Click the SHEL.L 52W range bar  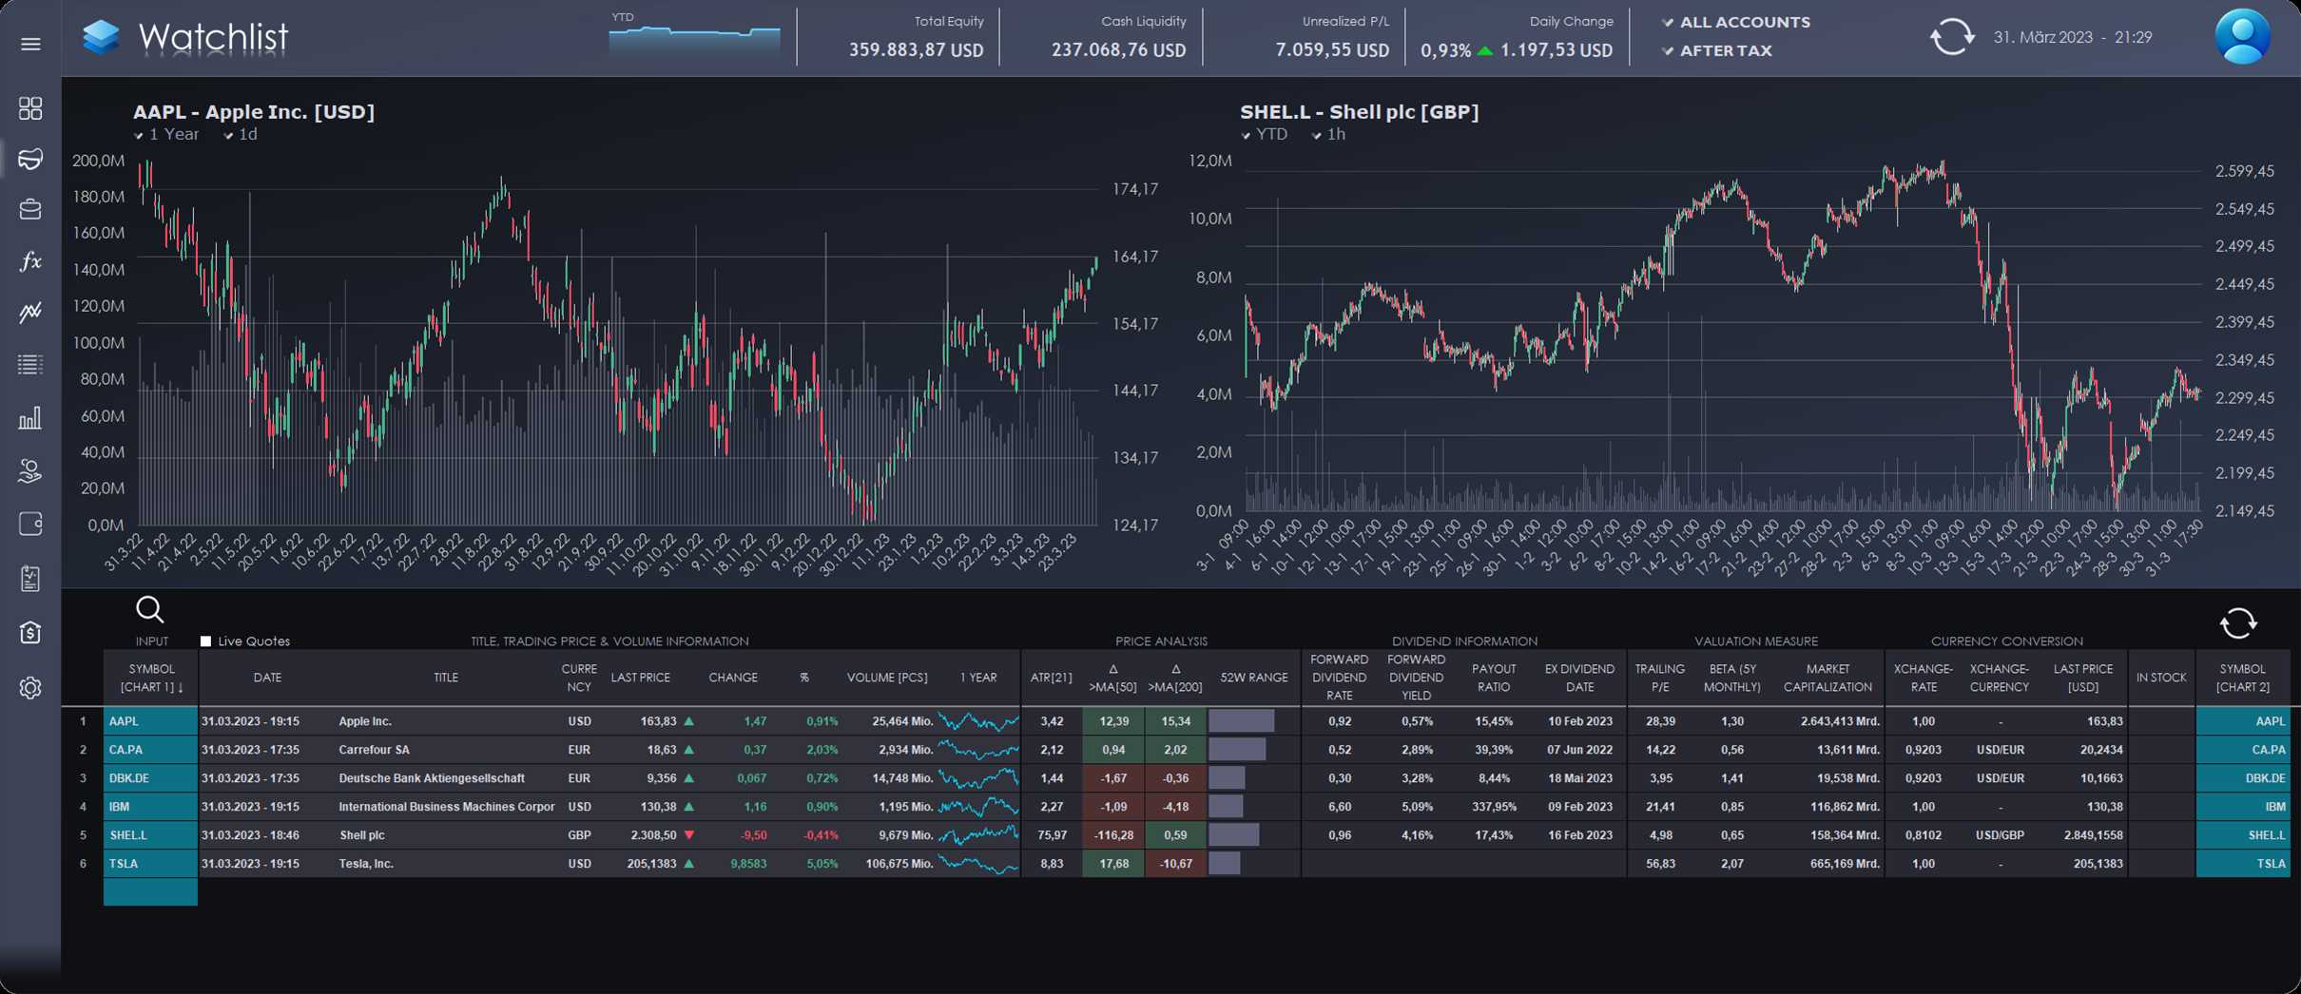(1233, 835)
